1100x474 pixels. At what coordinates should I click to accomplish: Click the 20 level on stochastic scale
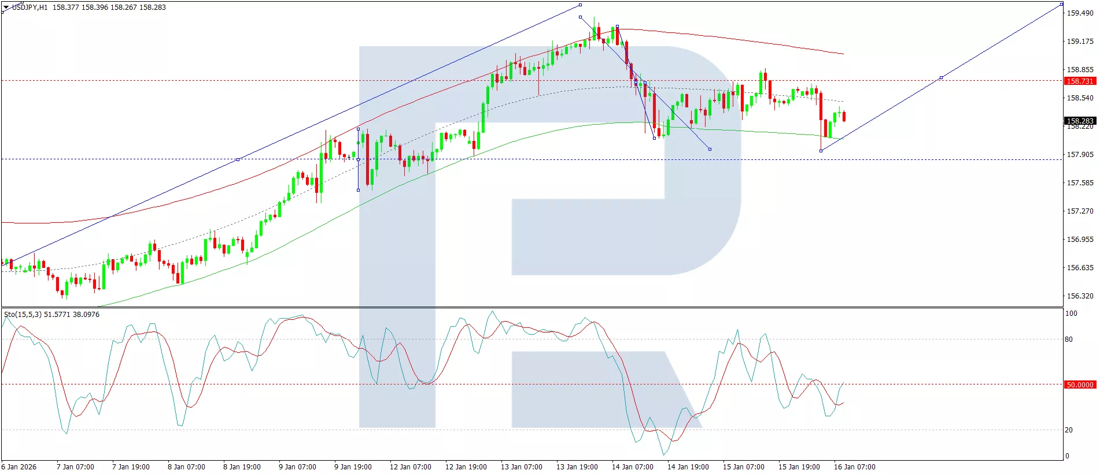[x=1069, y=430]
